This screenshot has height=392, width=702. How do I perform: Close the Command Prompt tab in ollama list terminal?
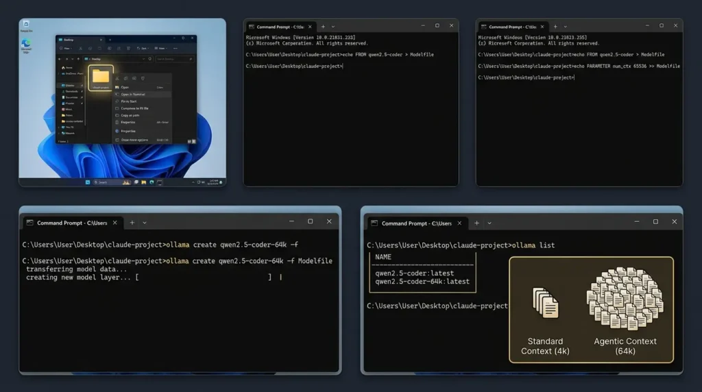pos(459,223)
